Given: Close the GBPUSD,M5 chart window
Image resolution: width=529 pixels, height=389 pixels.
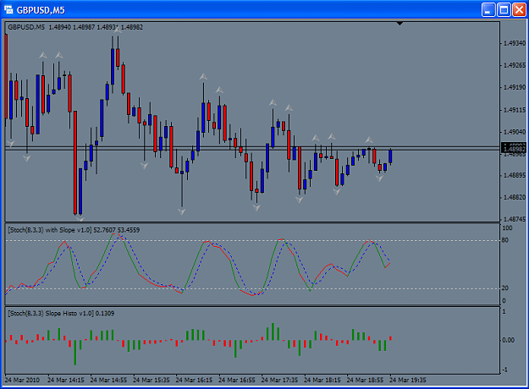Looking at the screenshot, I should pos(519,10).
